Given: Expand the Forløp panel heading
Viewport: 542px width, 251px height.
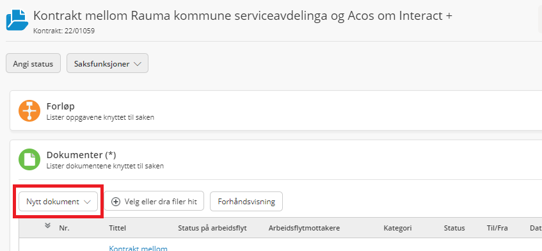Looking at the screenshot, I should [61, 106].
